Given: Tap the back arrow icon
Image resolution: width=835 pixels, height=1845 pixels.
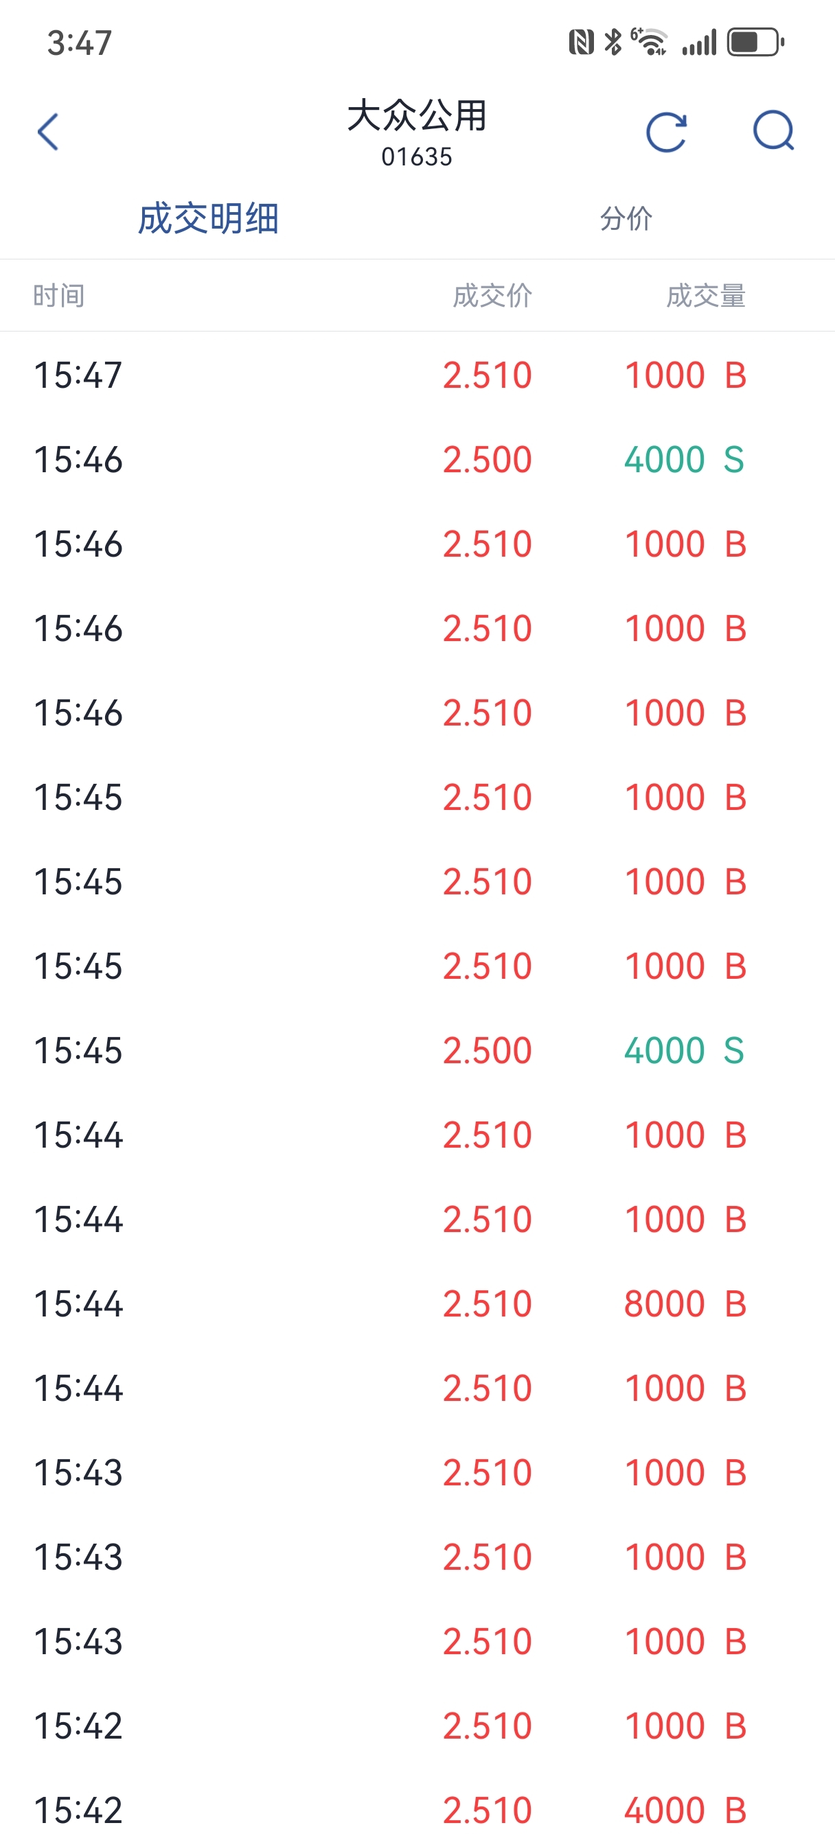Looking at the screenshot, I should coord(48,132).
